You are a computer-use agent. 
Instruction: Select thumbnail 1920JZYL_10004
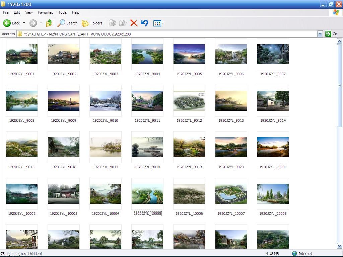click(x=106, y=194)
